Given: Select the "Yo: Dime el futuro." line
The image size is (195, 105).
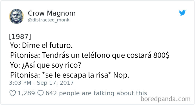Looking at the screenshot, I should click(41, 45).
